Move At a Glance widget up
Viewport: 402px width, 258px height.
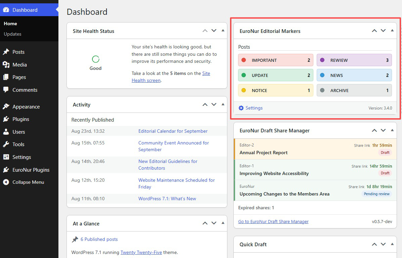pos(205,223)
